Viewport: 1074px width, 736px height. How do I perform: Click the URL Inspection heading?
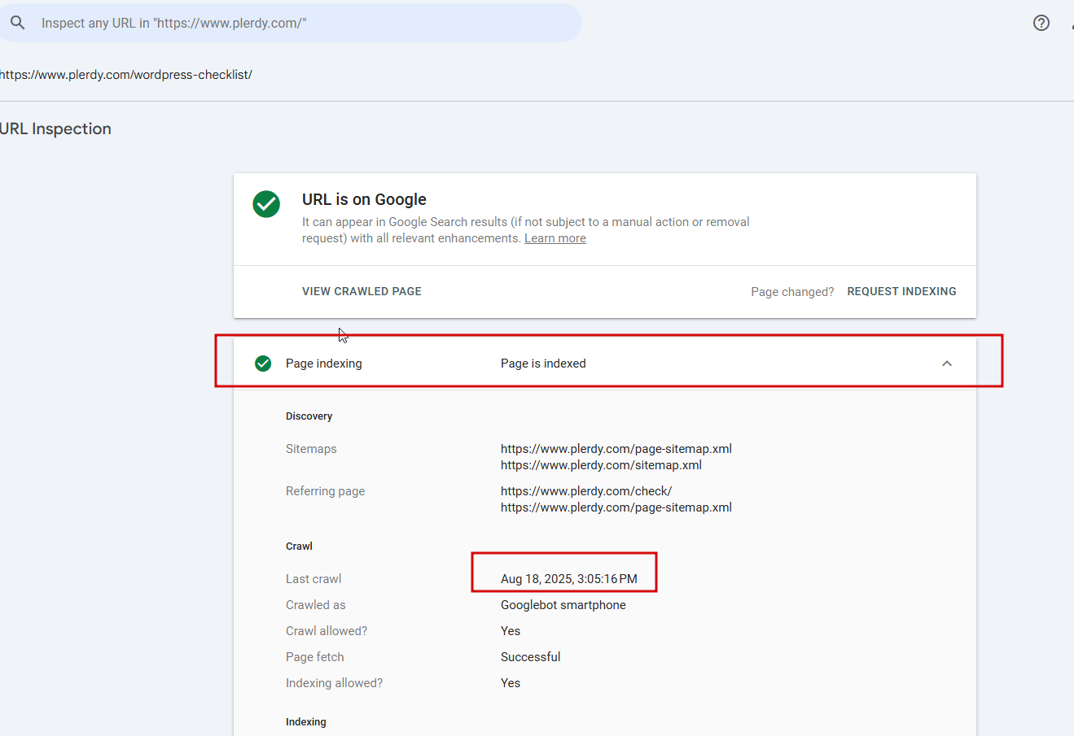pyautogui.click(x=55, y=128)
